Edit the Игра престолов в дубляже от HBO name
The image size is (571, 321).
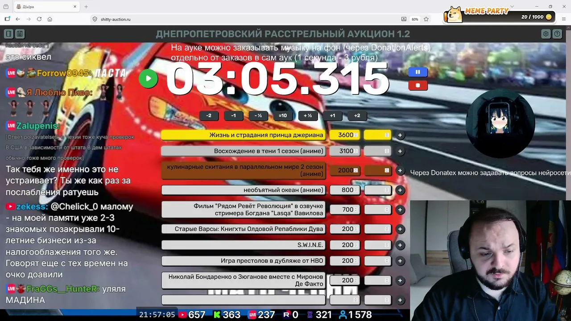point(244,261)
